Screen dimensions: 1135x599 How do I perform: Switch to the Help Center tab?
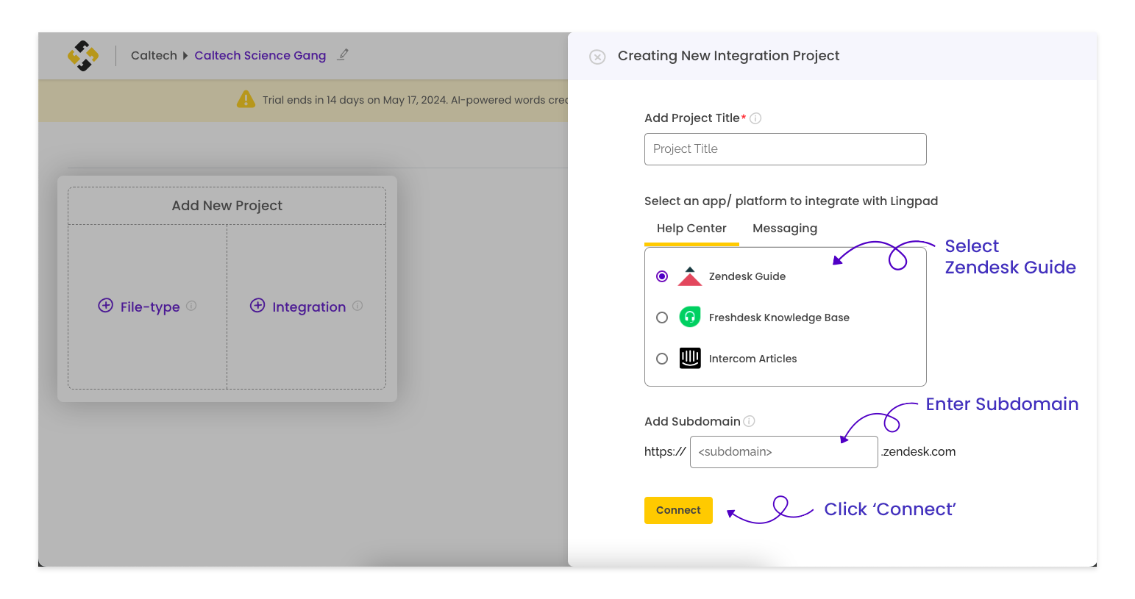click(691, 229)
